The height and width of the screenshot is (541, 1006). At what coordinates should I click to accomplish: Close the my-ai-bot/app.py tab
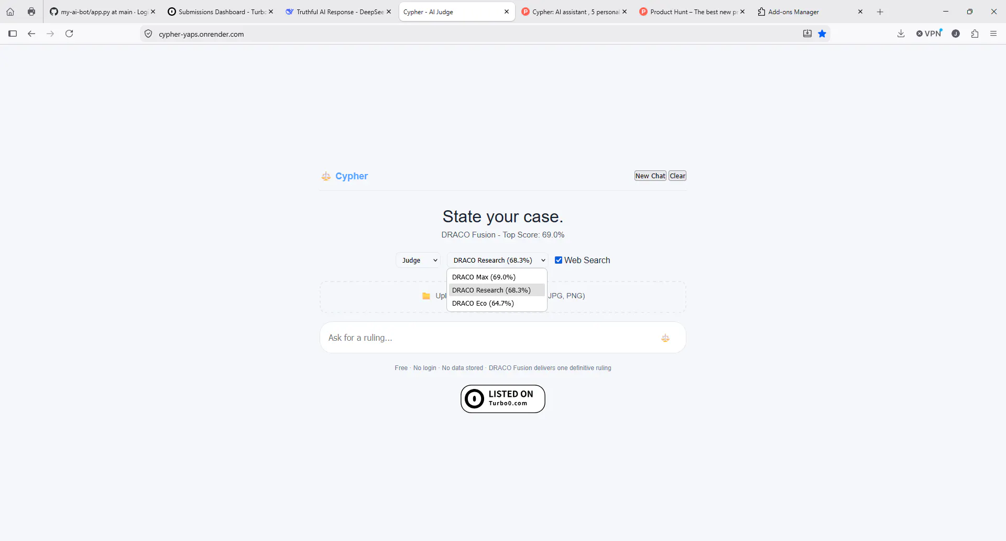pos(153,12)
